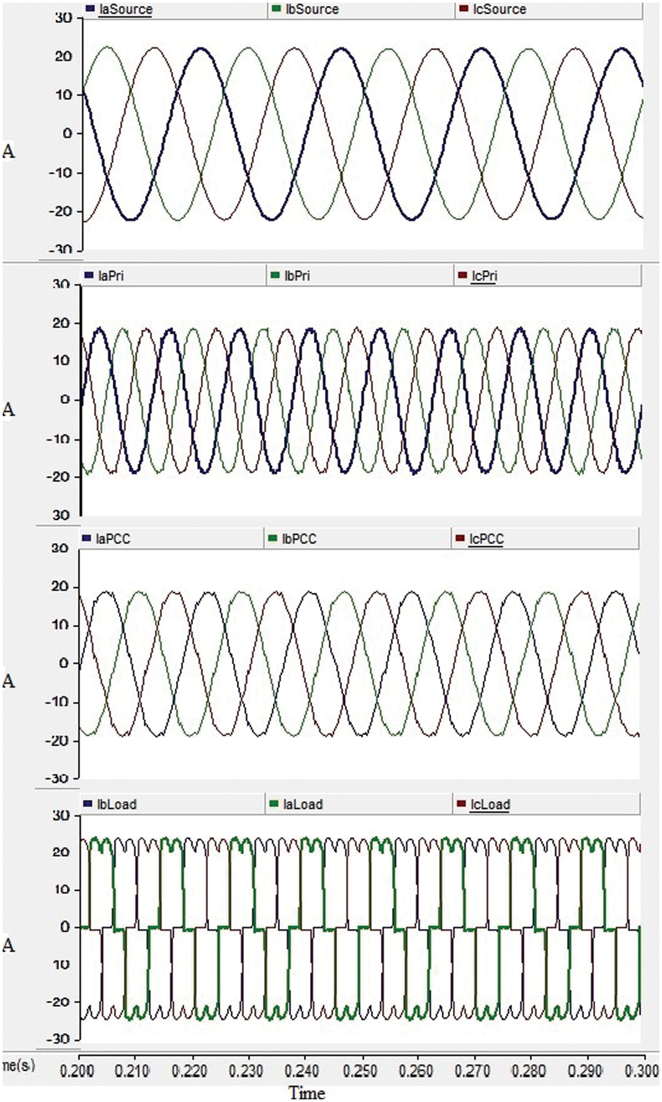Click the green IaLoad legend swatch
Image resolution: width=662 pixels, height=1102 pixels.
click(x=274, y=804)
